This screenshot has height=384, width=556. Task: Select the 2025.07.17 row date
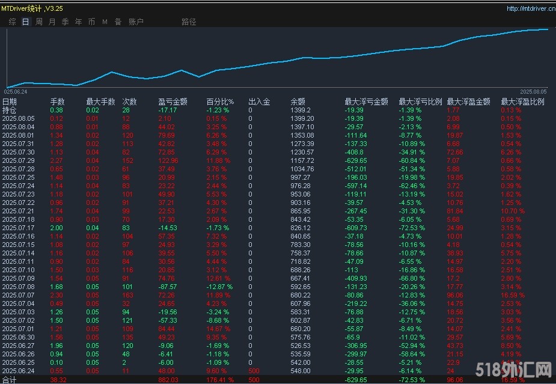pyautogui.click(x=18, y=228)
